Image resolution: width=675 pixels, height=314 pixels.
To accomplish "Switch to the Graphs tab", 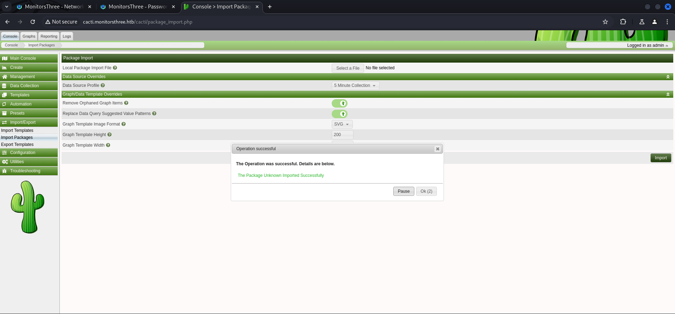I will [29, 36].
